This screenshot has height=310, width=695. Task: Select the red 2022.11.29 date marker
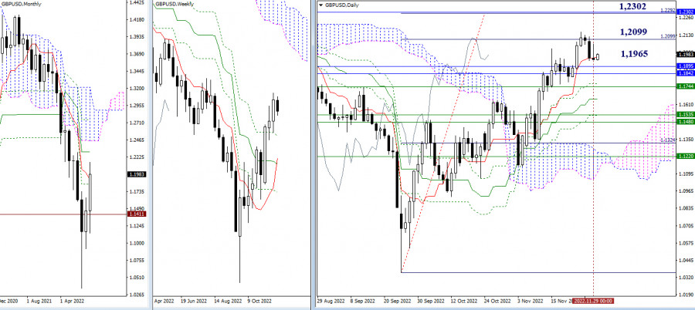point(592,299)
